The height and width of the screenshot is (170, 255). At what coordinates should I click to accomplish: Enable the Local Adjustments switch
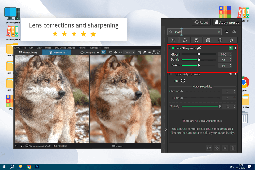point(172,74)
